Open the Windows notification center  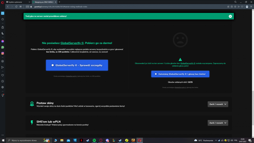[x=250, y=140]
